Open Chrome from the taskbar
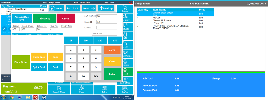The height and width of the screenshot is (100, 268). coord(12,97)
